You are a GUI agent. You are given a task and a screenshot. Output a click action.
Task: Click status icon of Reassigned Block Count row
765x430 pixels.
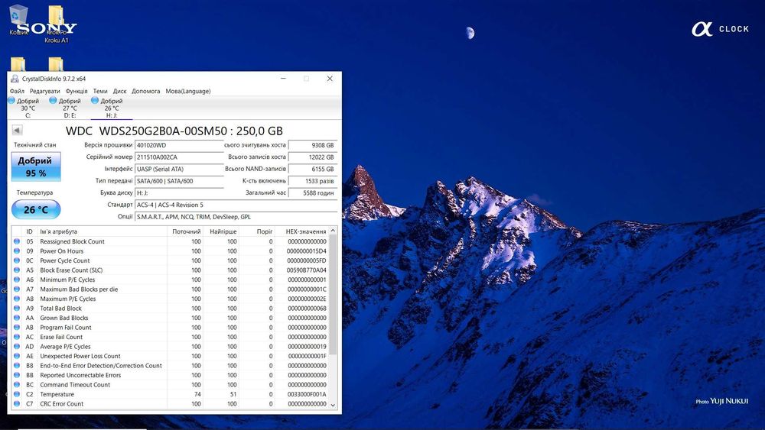17,241
